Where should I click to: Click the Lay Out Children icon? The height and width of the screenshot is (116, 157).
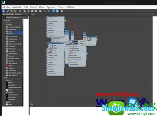tap(49, 11)
